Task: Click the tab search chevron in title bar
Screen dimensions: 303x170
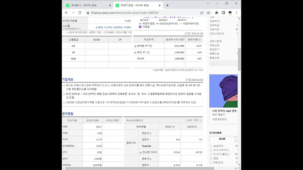Action: pos(208,3)
